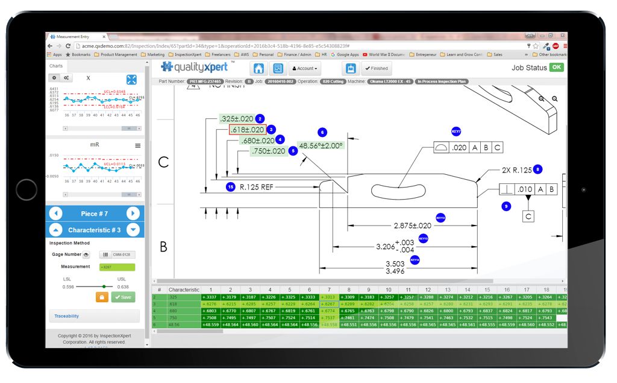Open the mR chart hamburger menu
Viewport: 617px width, 383px height.
click(x=138, y=146)
